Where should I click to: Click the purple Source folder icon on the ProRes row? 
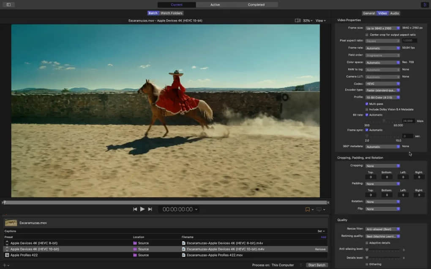[x=136, y=255]
